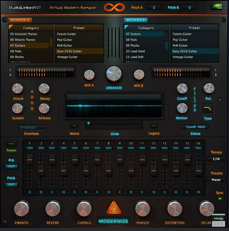Screen dimensions: 229x231
Task: Click the step 8 fader
Action: [108, 171]
